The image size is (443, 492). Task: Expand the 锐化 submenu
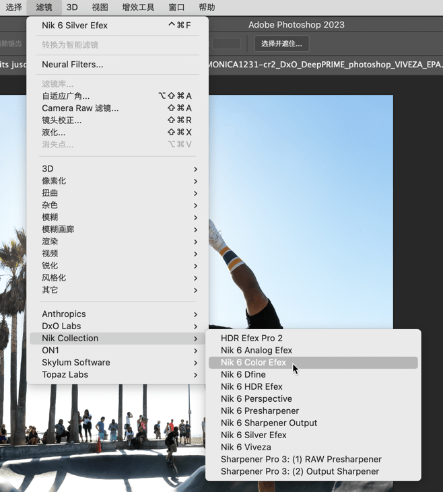[x=117, y=265]
